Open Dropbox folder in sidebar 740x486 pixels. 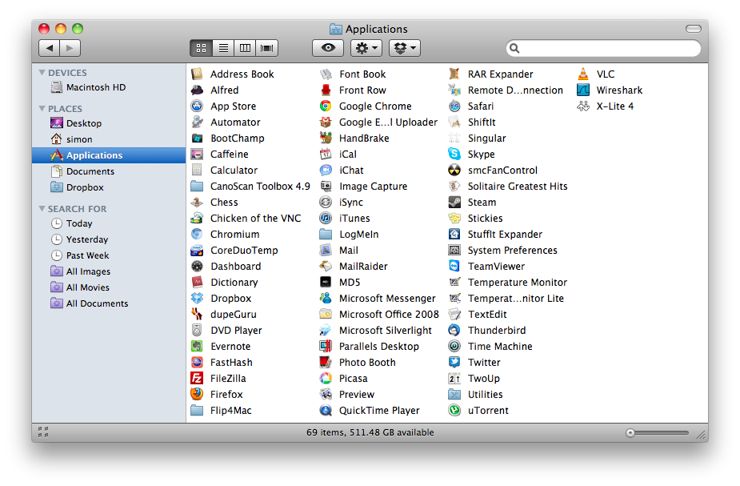[109, 187]
